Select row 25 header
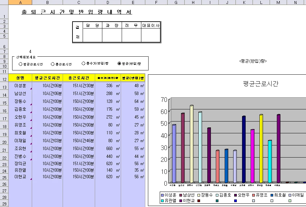This screenshot has height=207, width=306. [4, 177]
